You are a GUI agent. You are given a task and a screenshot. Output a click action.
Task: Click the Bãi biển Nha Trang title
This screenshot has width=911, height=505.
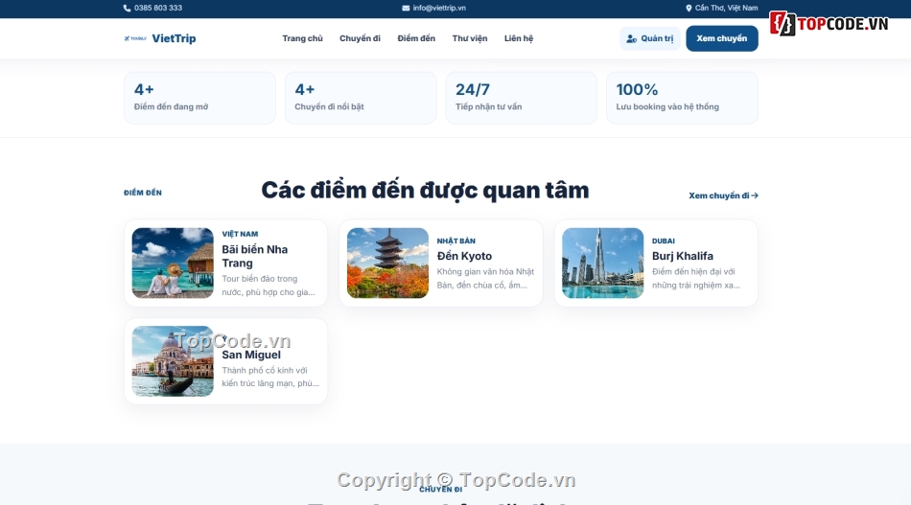pos(254,256)
